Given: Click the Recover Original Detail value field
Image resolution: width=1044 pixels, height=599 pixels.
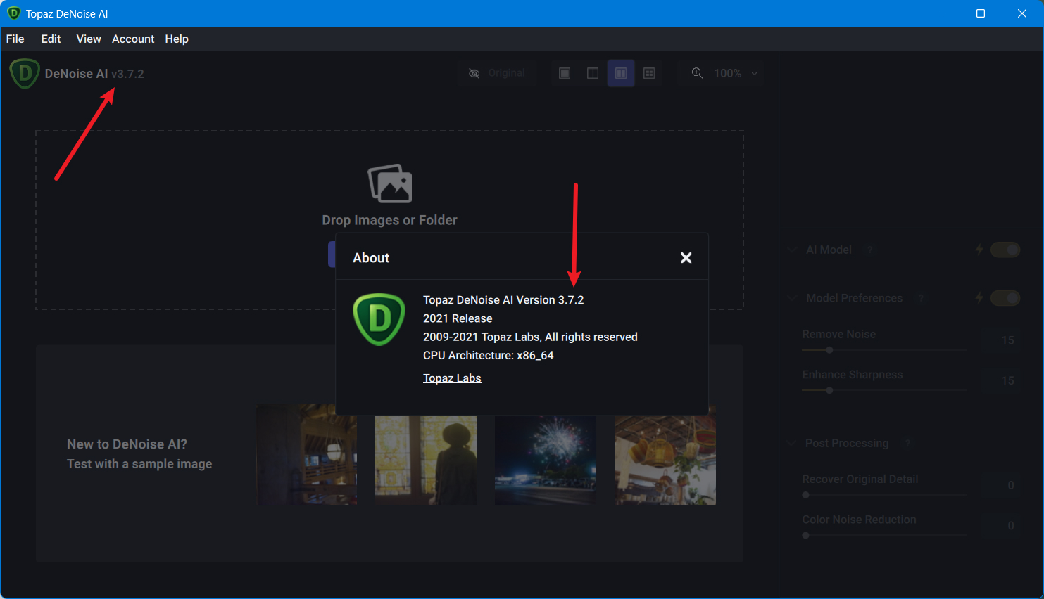Looking at the screenshot, I should [1001, 485].
